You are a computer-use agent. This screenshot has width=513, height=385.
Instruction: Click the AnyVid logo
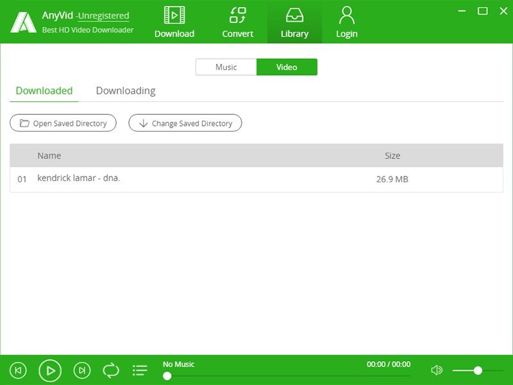click(x=23, y=22)
